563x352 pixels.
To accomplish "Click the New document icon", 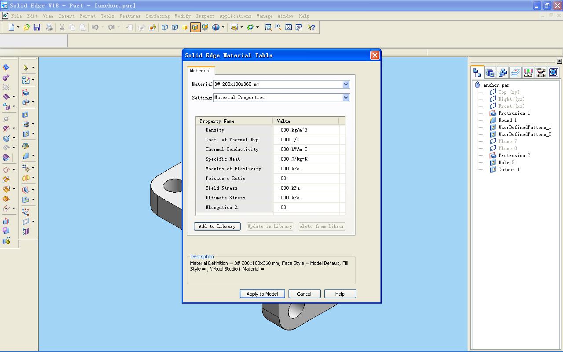I will pos(11,27).
